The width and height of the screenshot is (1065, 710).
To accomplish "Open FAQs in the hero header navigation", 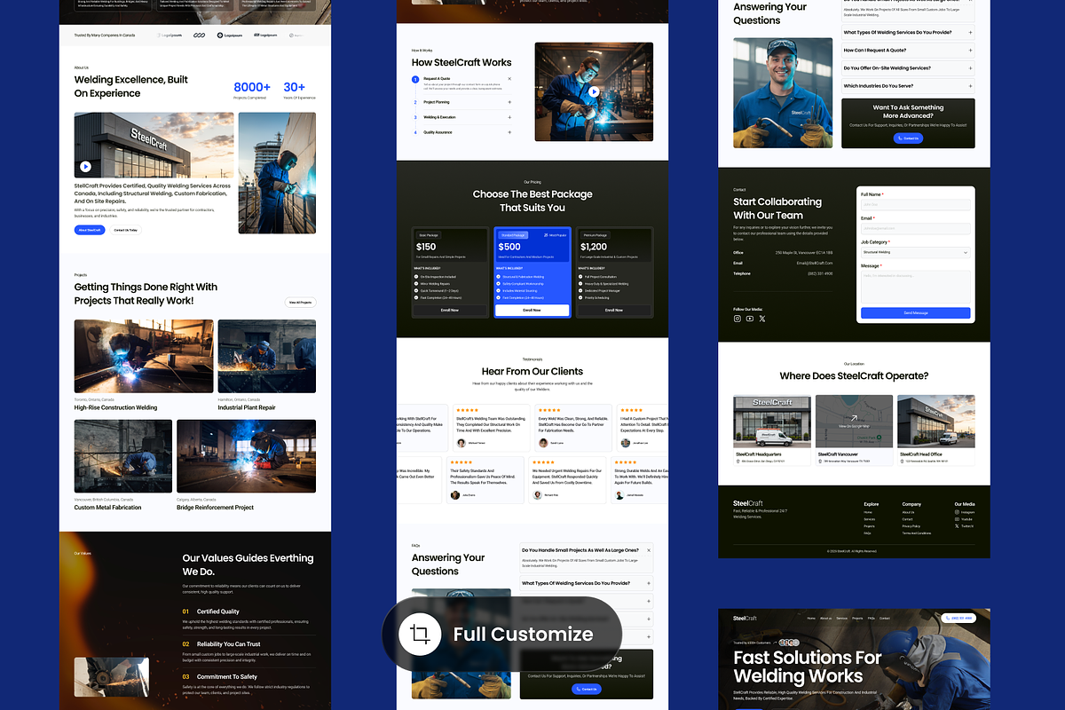I will pos(872,618).
